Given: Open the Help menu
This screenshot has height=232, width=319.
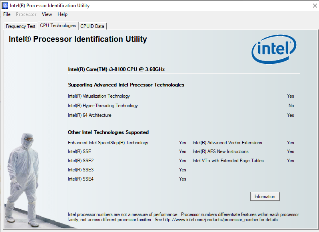Looking at the screenshot, I should (62, 14).
